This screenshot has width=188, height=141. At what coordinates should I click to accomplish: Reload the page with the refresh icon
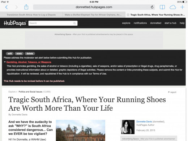152,7
